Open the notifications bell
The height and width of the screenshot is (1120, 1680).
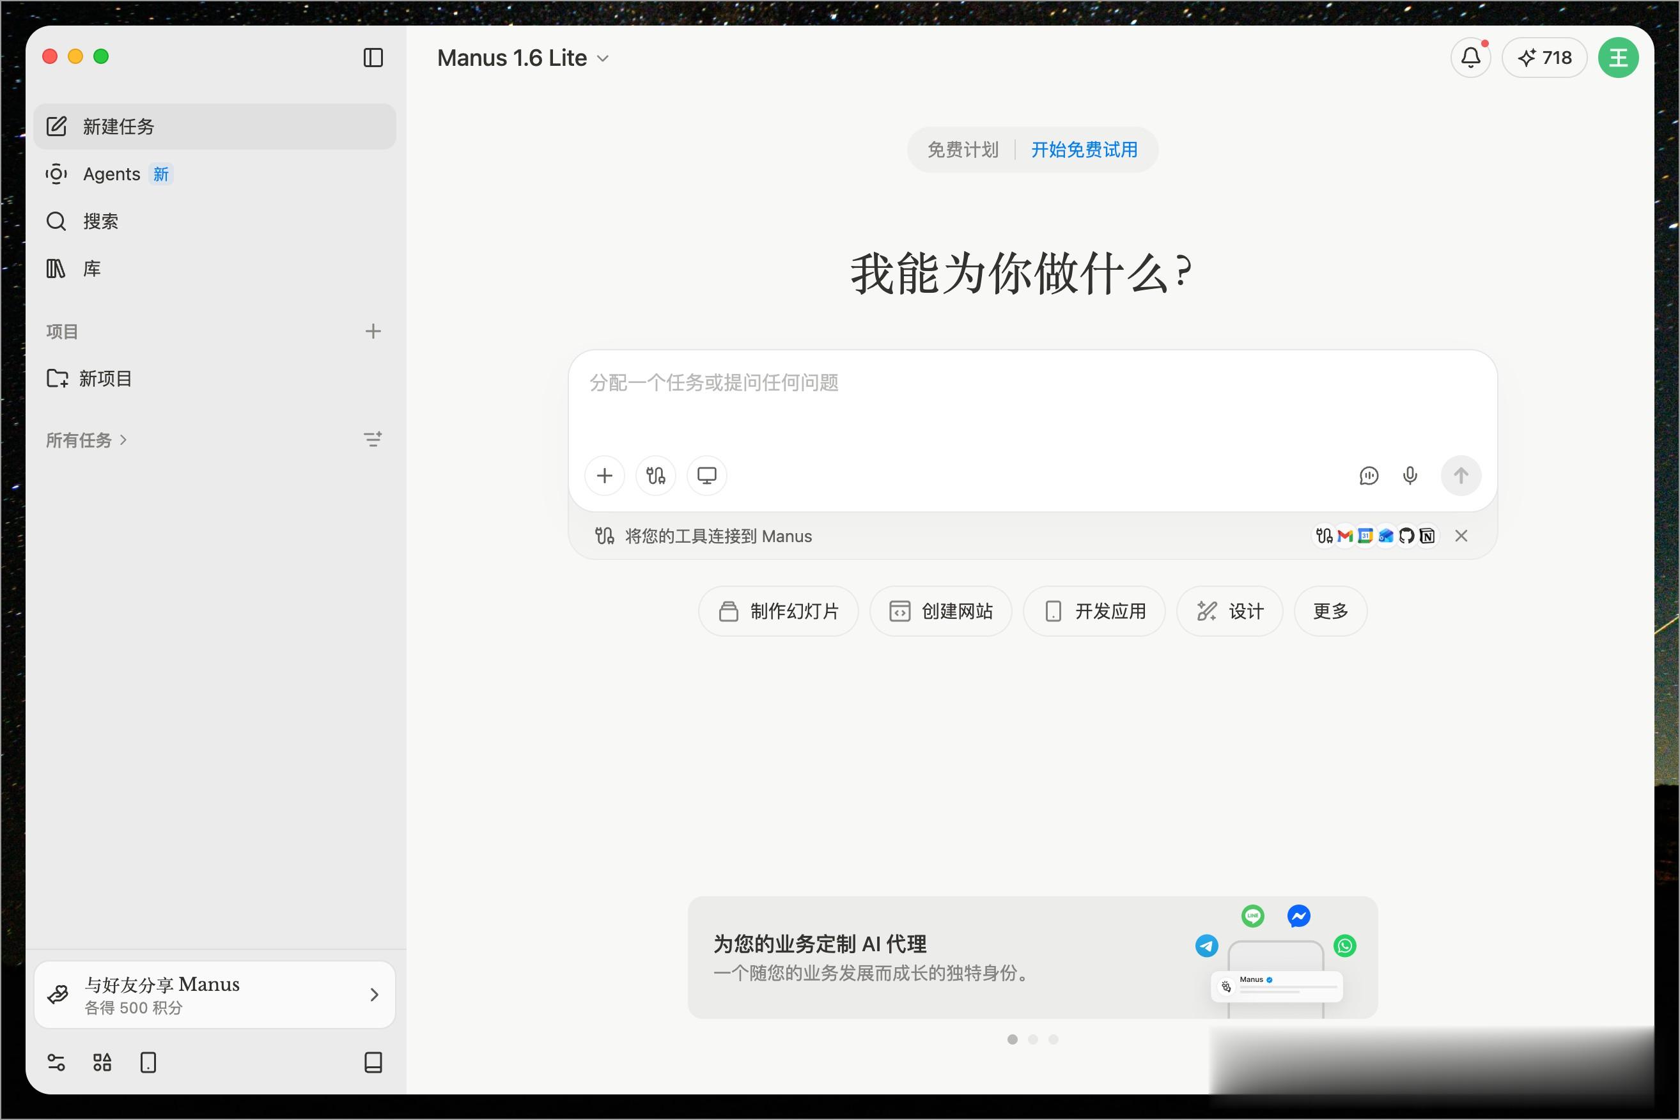(1470, 58)
